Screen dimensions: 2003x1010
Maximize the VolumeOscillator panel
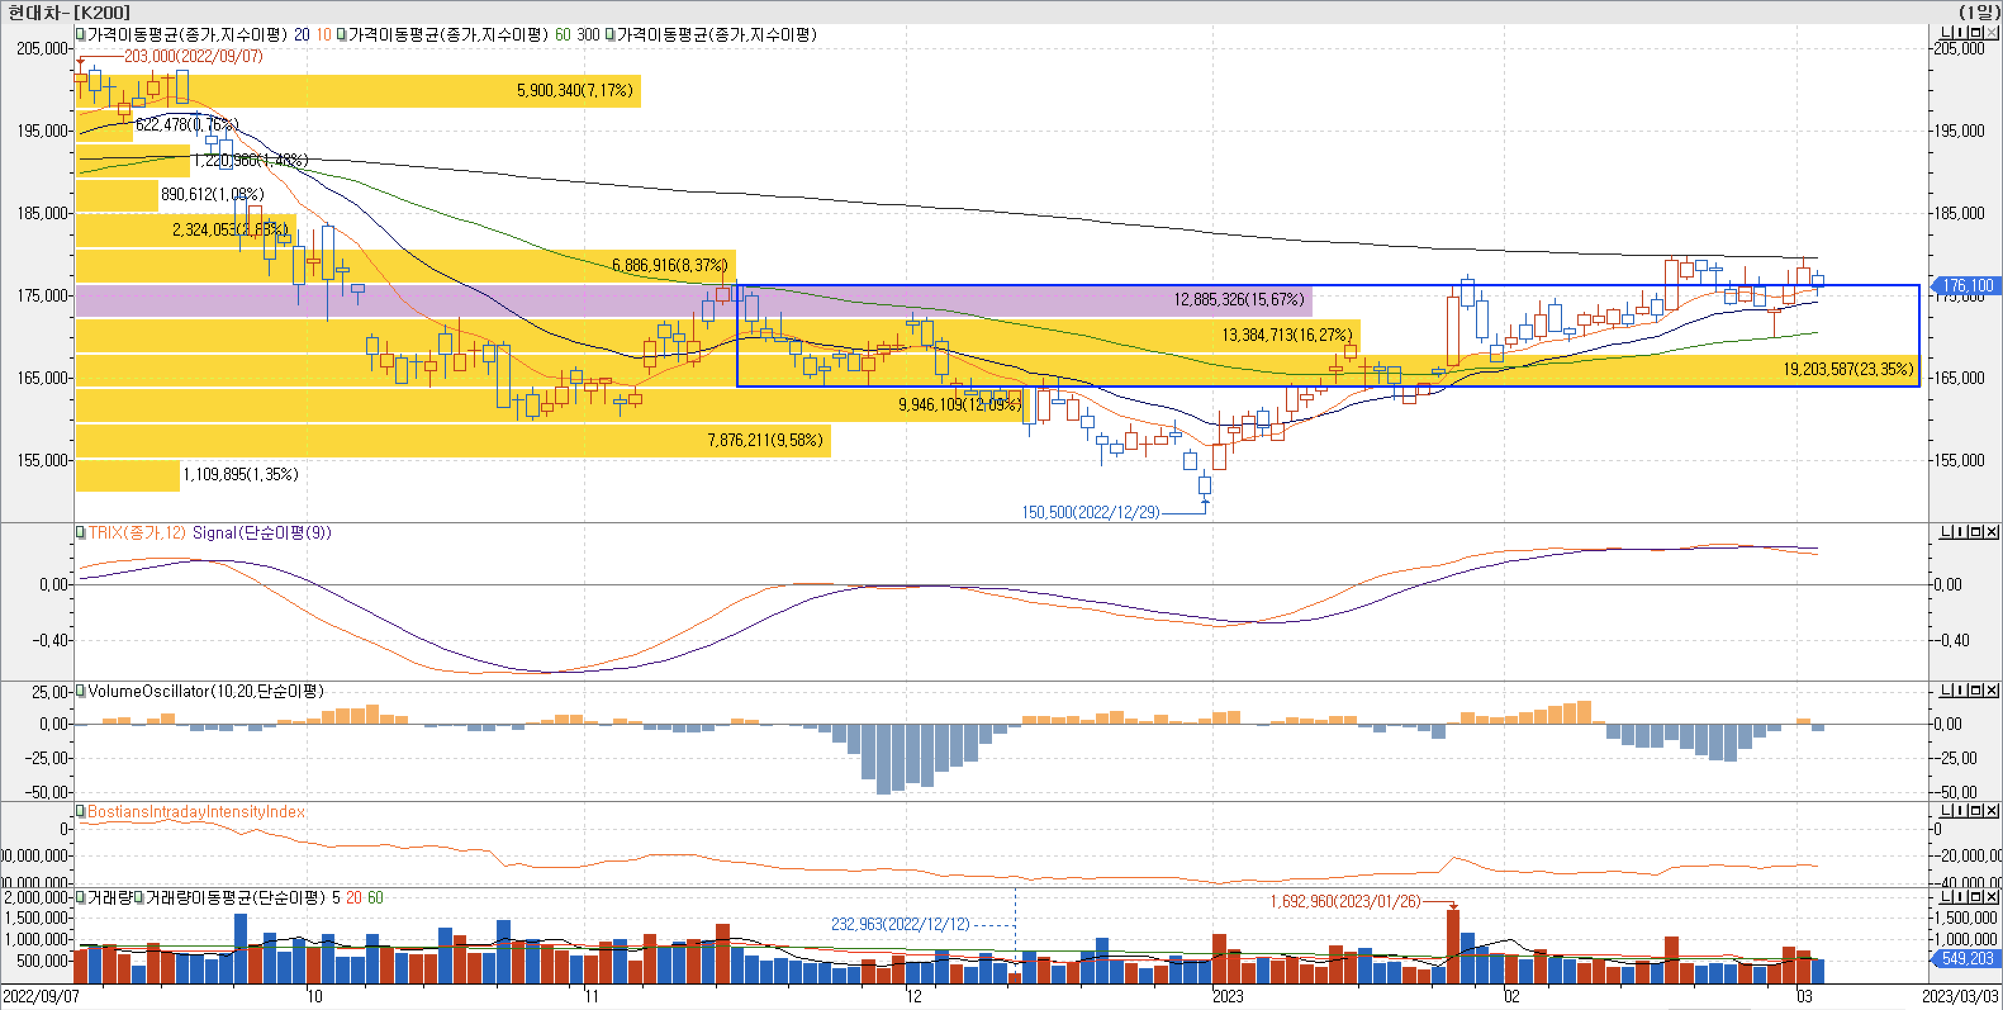[1976, 691]
